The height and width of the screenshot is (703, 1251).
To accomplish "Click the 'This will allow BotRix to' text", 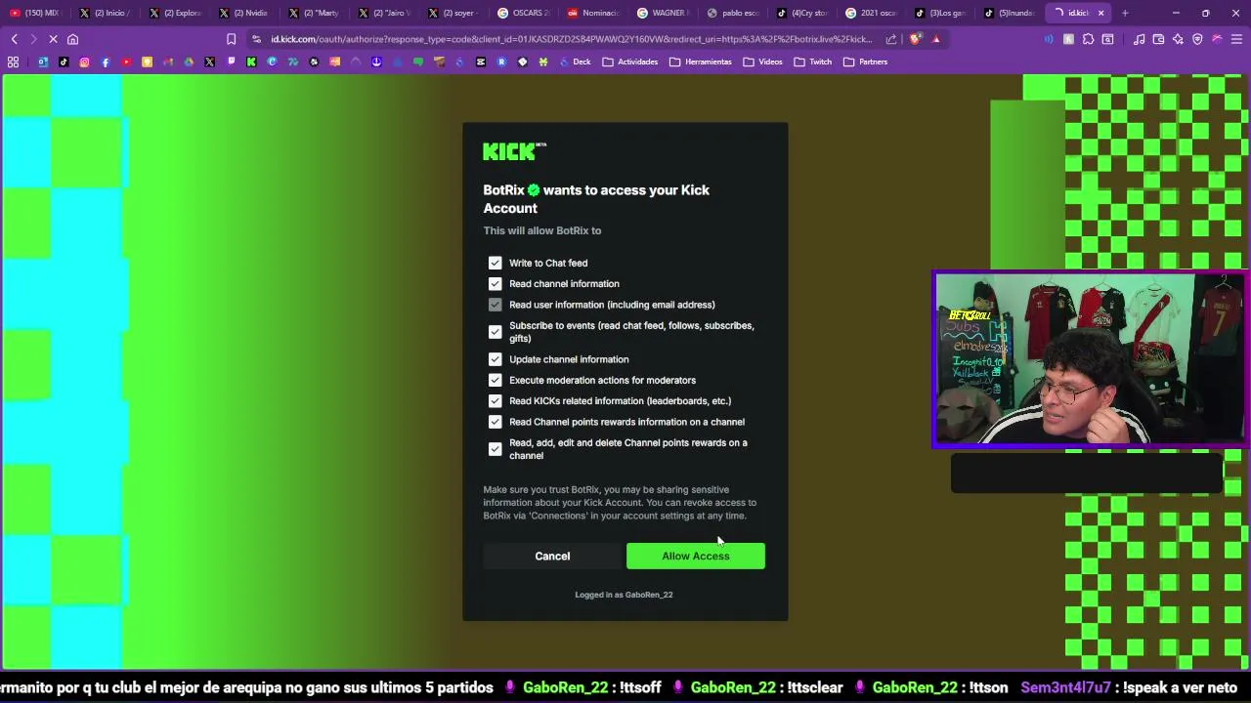I will click(541, 230).
